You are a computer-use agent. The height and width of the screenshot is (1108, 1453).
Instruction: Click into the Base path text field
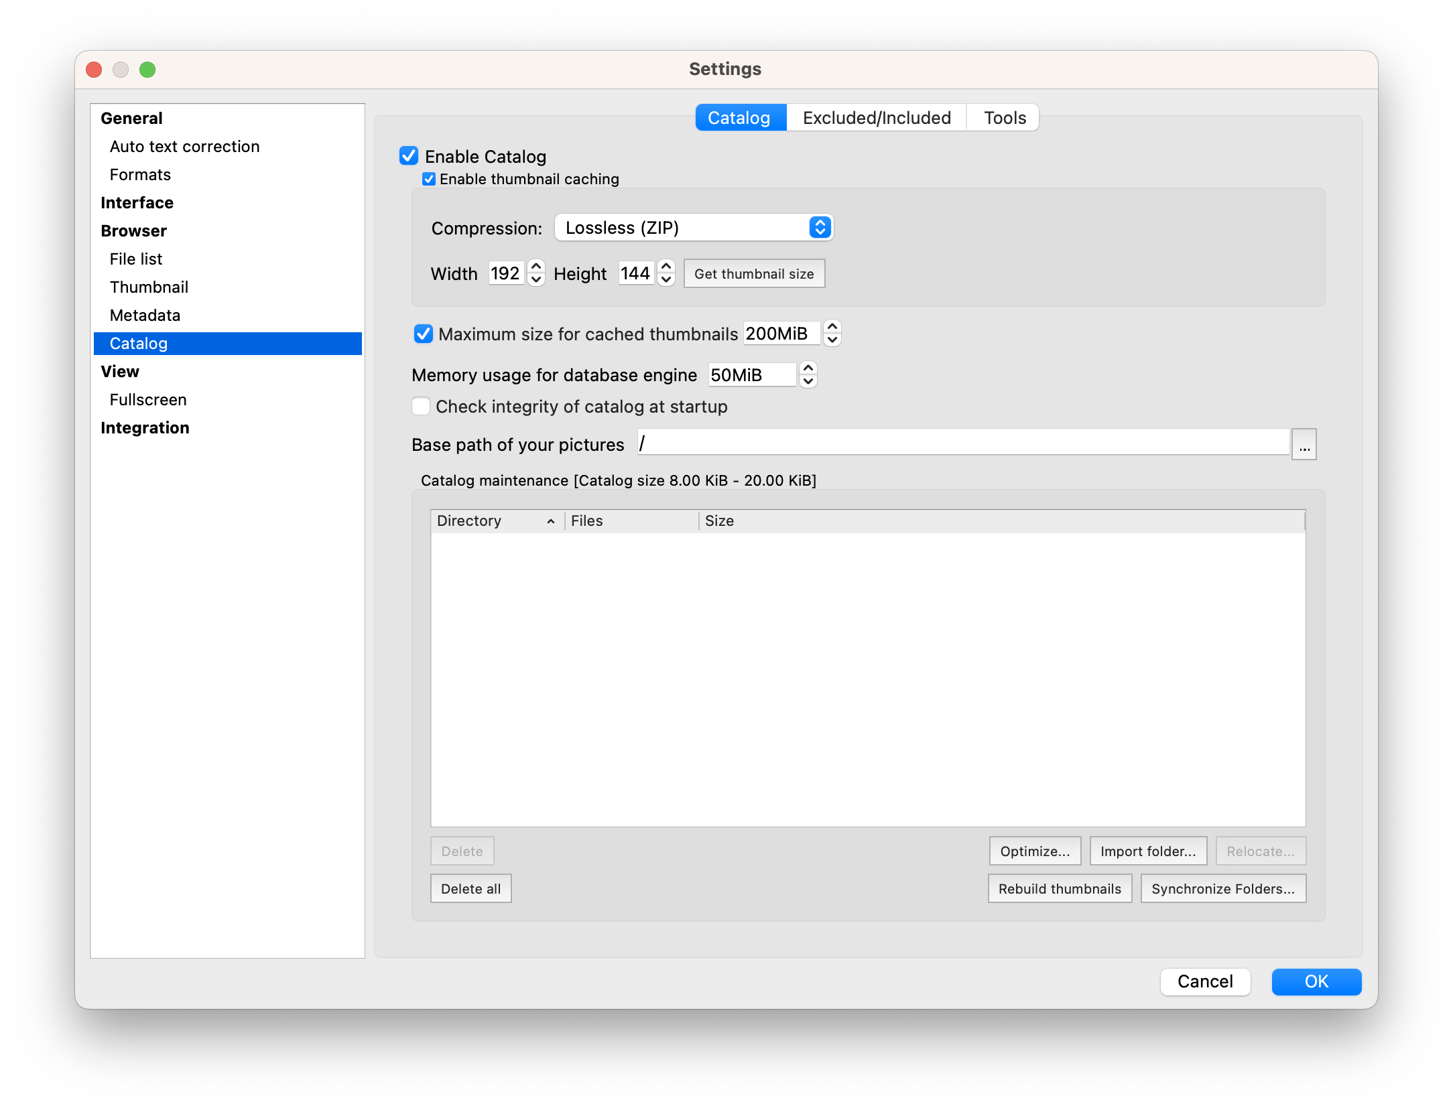tap(962, 443)
